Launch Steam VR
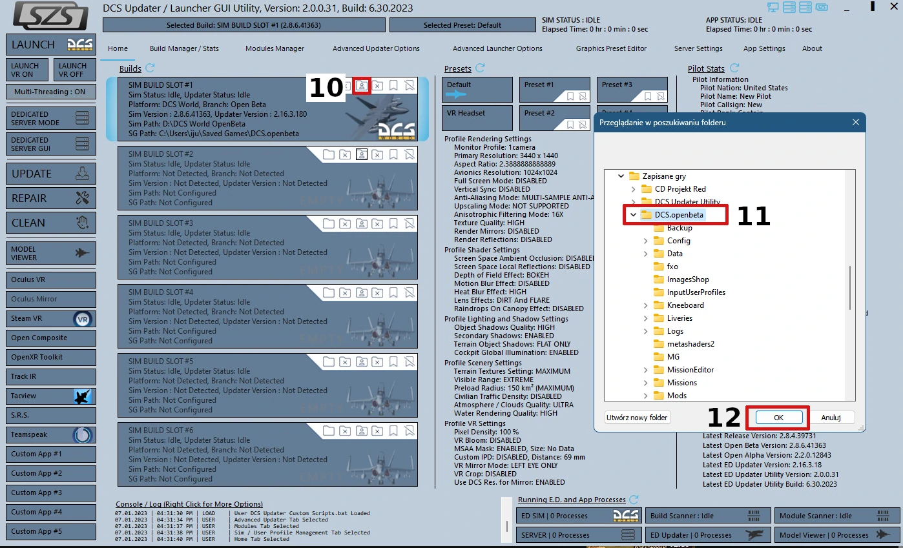The height and width of the screenshot is (548, 903). [51, 319]
